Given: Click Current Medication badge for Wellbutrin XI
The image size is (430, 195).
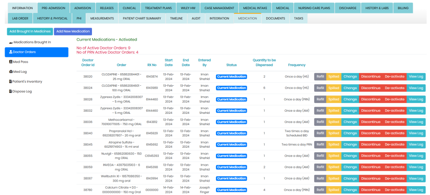Looking at the screenshot, I should (231, 178).
